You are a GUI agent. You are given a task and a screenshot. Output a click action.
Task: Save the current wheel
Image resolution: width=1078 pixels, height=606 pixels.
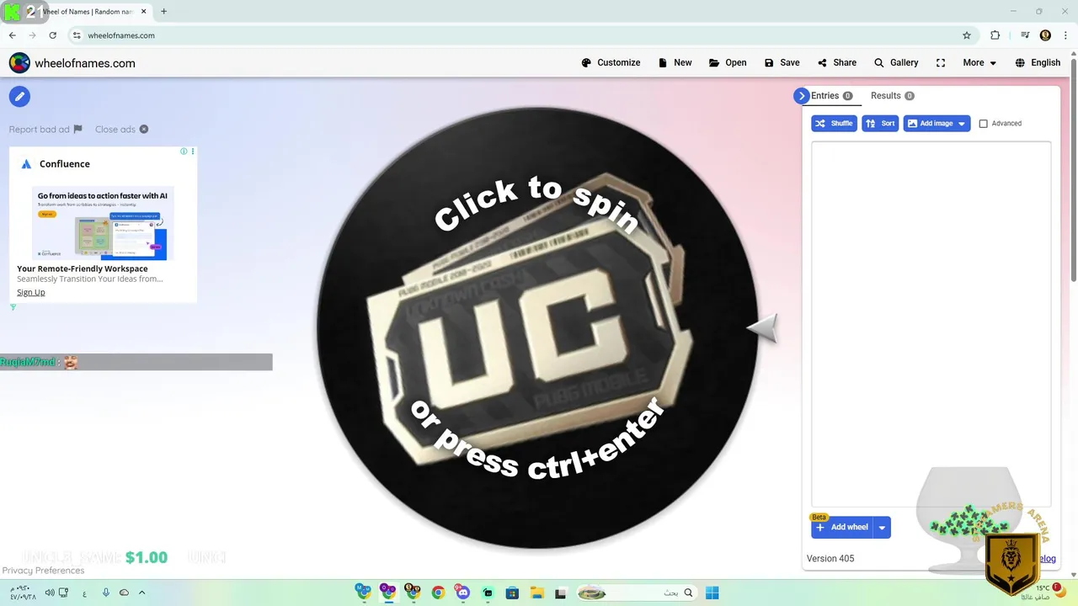coord(782,62)
